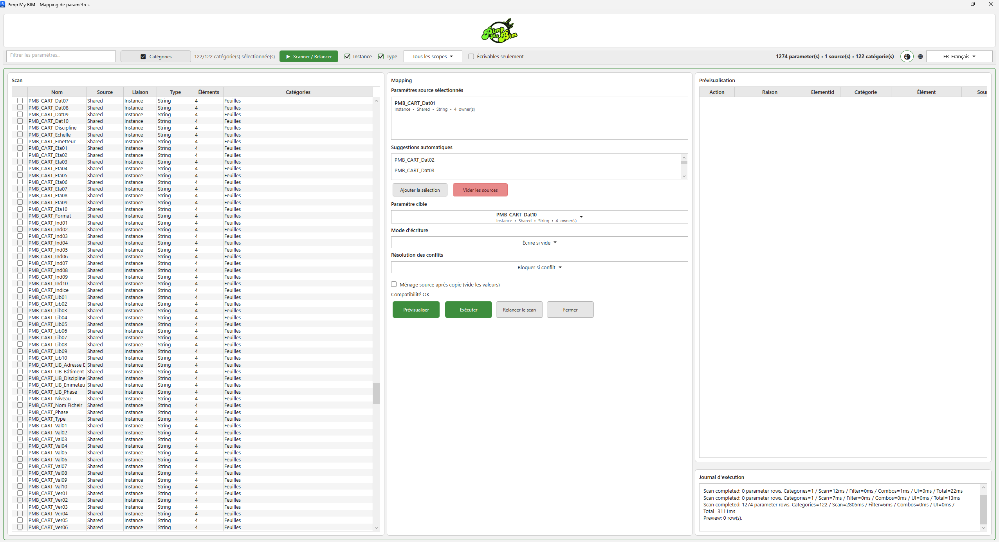Click the red Vider les sources button
This screenshot has width=999, height=542.
pos(480,190)
